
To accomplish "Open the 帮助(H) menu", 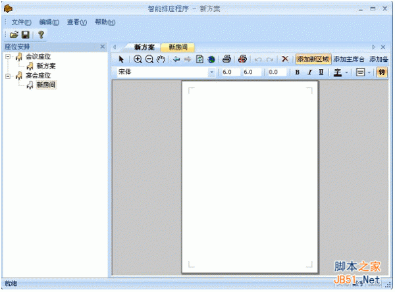I will click(x=105, y=22).
